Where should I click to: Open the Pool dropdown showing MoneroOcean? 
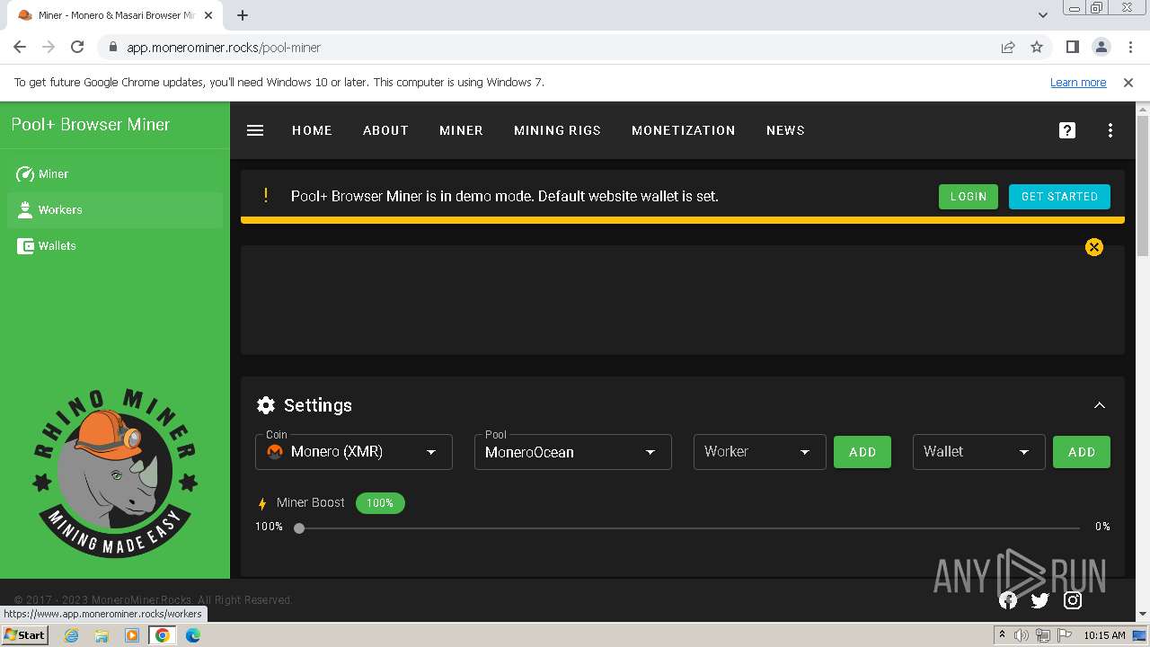[573, 452]
